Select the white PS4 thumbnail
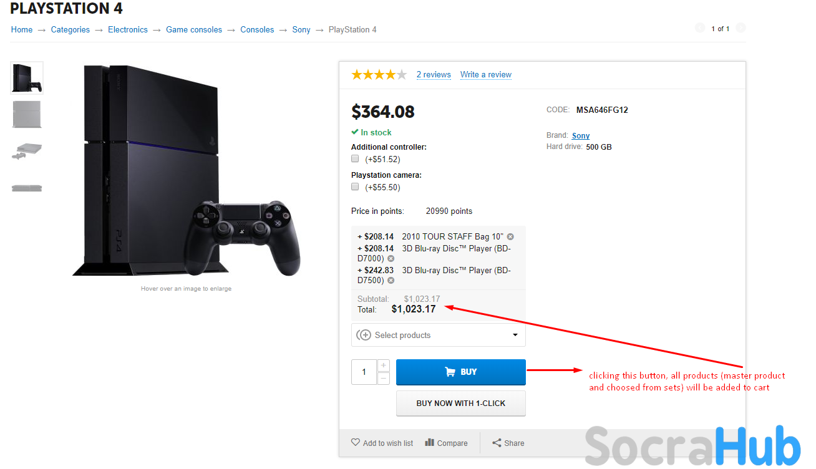The height and width of the screenshot is (469, 816). (27, 114)
